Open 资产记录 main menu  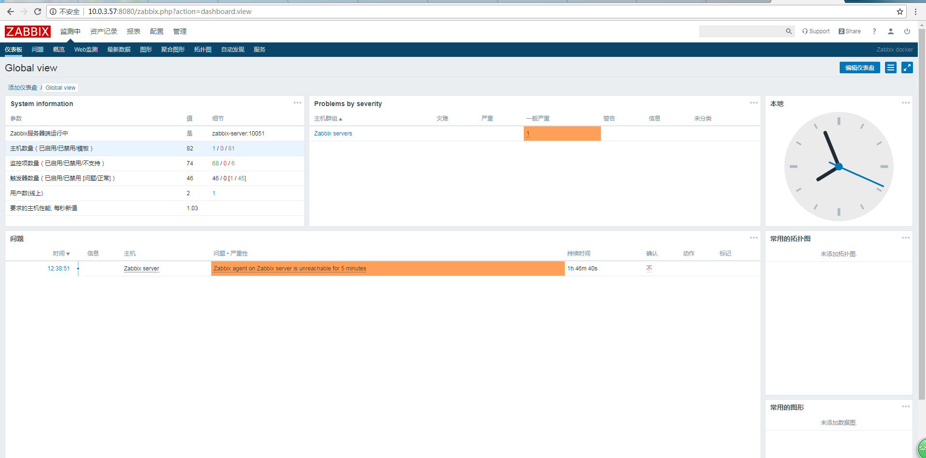104,31
